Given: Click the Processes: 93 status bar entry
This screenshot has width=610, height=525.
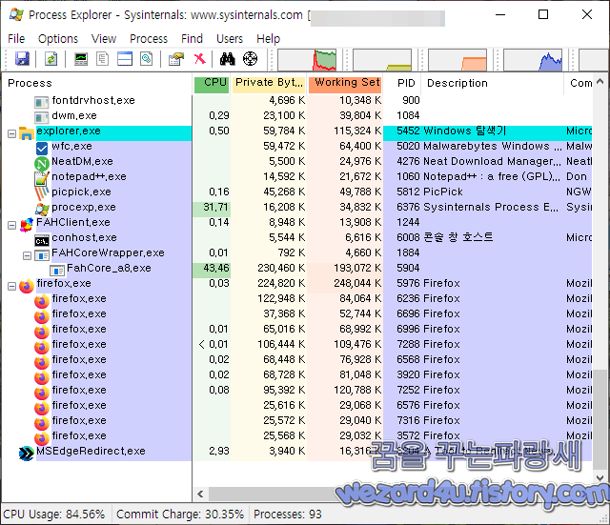Looking at the screenshot, I should [x=288, y=515].
